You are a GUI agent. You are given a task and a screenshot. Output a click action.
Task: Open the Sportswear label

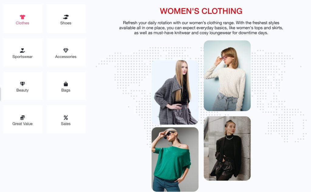click(x=22, y=57)
